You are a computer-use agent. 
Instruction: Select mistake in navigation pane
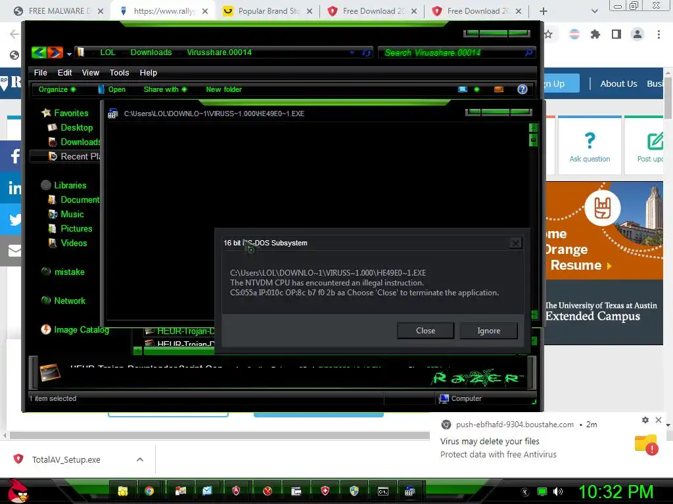(63, 272)
